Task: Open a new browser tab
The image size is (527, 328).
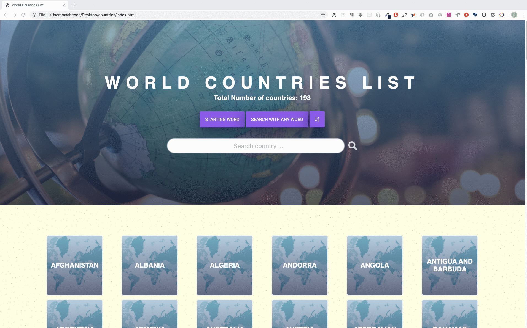Action: 74,5
